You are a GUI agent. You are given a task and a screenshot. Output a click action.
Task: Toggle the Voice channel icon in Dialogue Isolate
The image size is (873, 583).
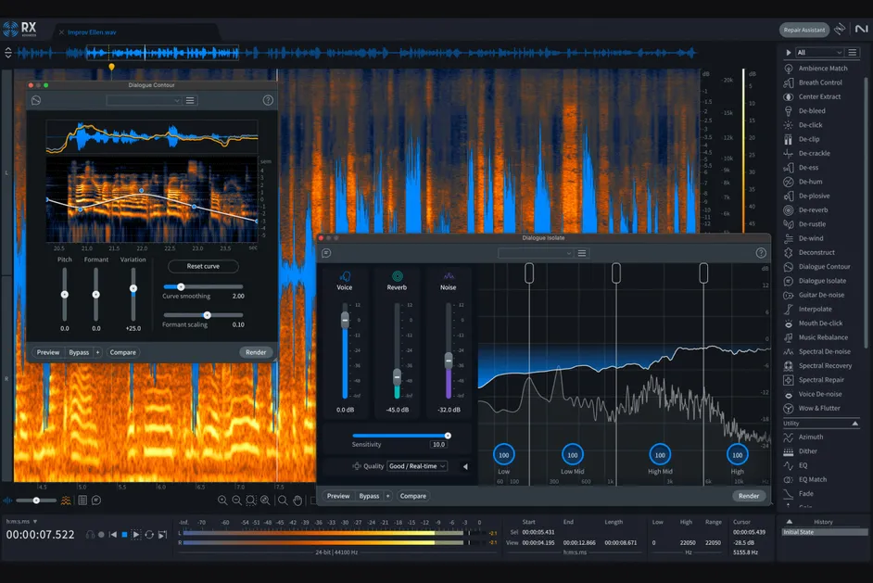tap(345, 276)
